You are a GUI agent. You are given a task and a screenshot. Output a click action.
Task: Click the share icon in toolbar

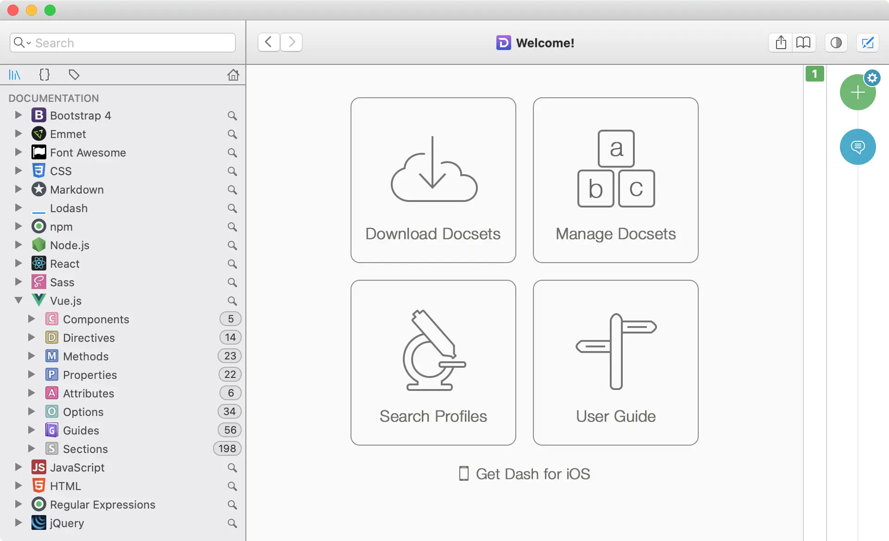pos(781,43)
